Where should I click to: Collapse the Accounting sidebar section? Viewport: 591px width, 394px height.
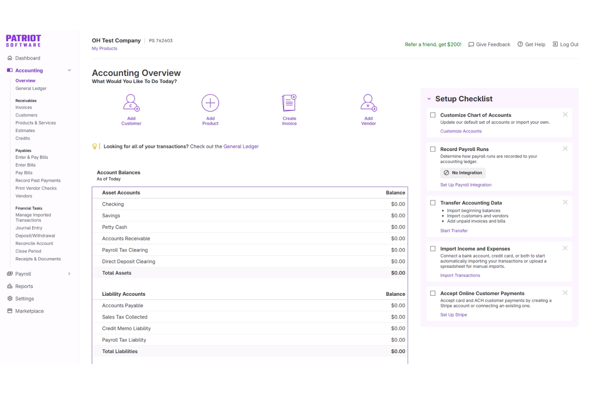pos(69,70)
